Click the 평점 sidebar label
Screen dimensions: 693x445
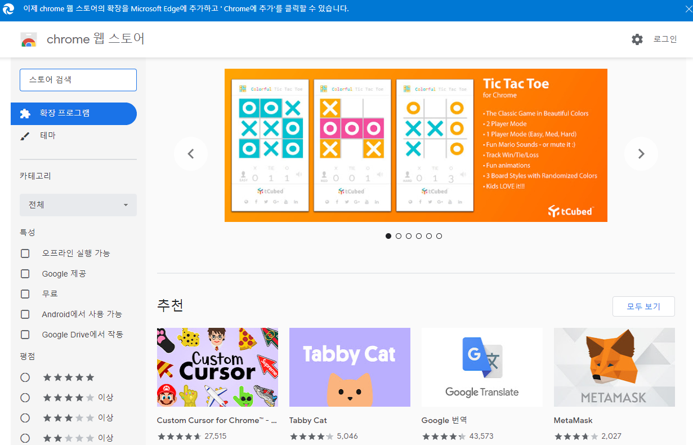(x=28, y=357)
